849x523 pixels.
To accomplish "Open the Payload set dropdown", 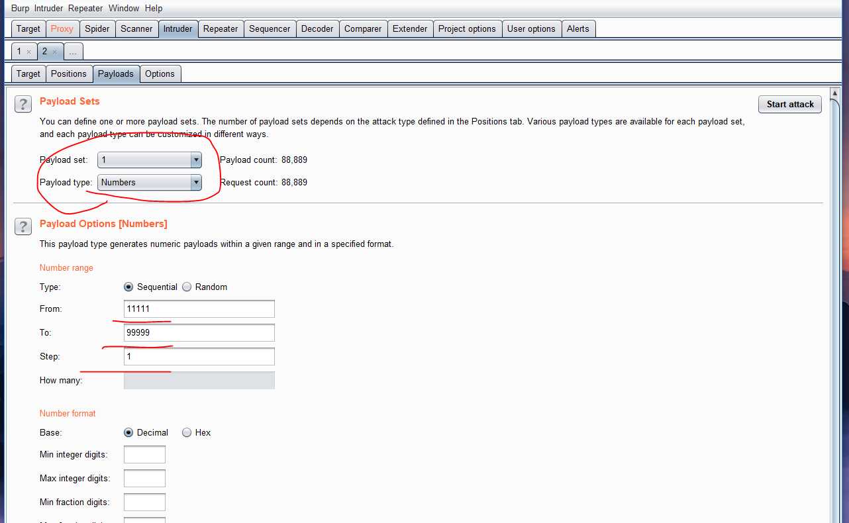I will point(150,160).
